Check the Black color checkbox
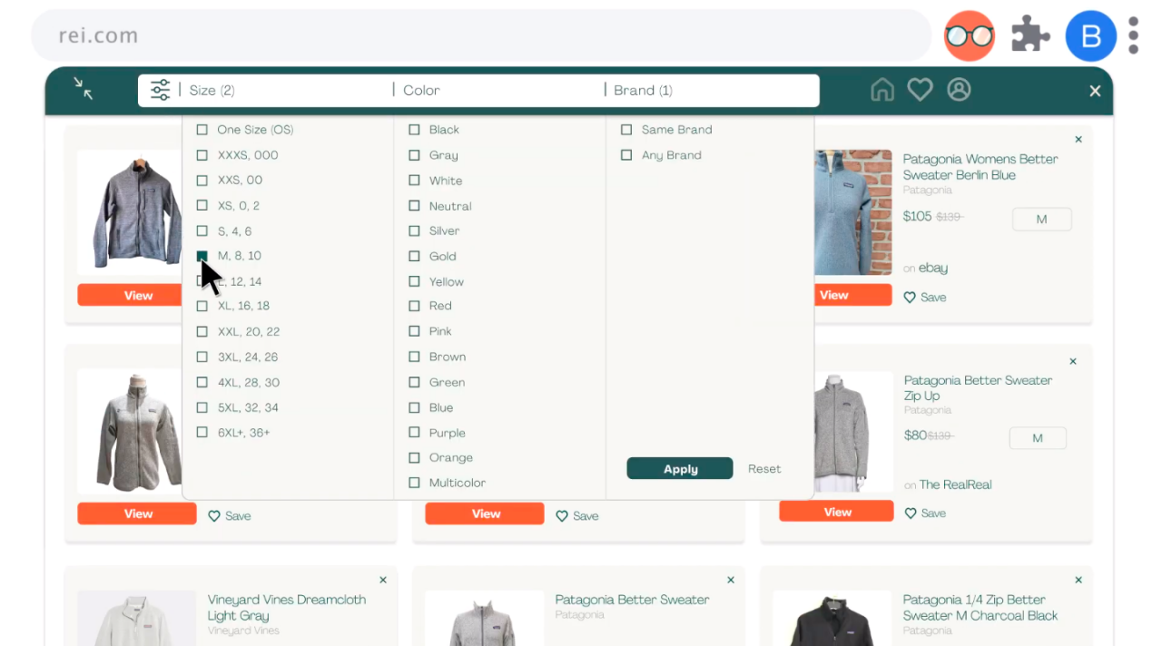 [x=414, y=130]
